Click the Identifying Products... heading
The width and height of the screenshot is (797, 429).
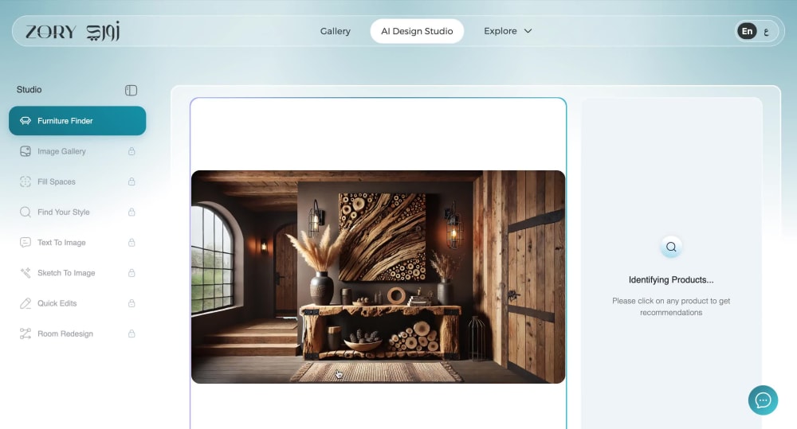click(x=671, y=279)
